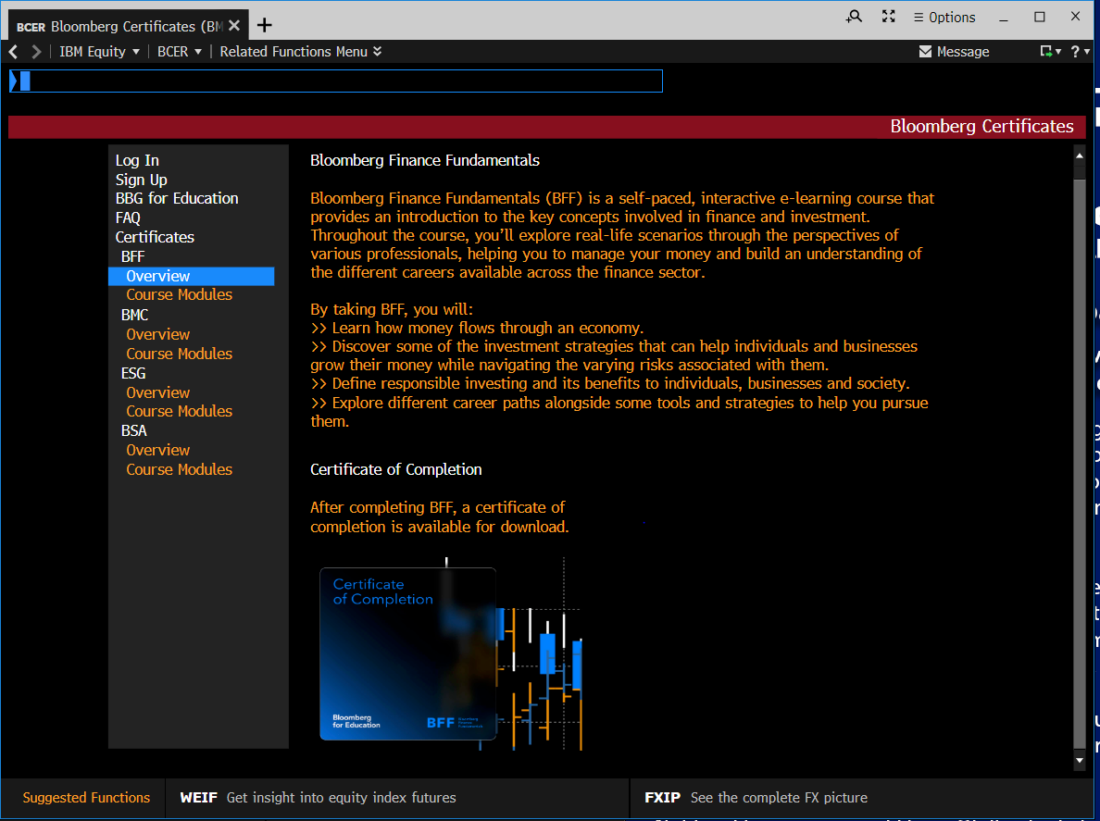The height and width of the screenshot is (821, 1100).
Task: Click the Suggested Functions label
Action: [x=86, y=798]
